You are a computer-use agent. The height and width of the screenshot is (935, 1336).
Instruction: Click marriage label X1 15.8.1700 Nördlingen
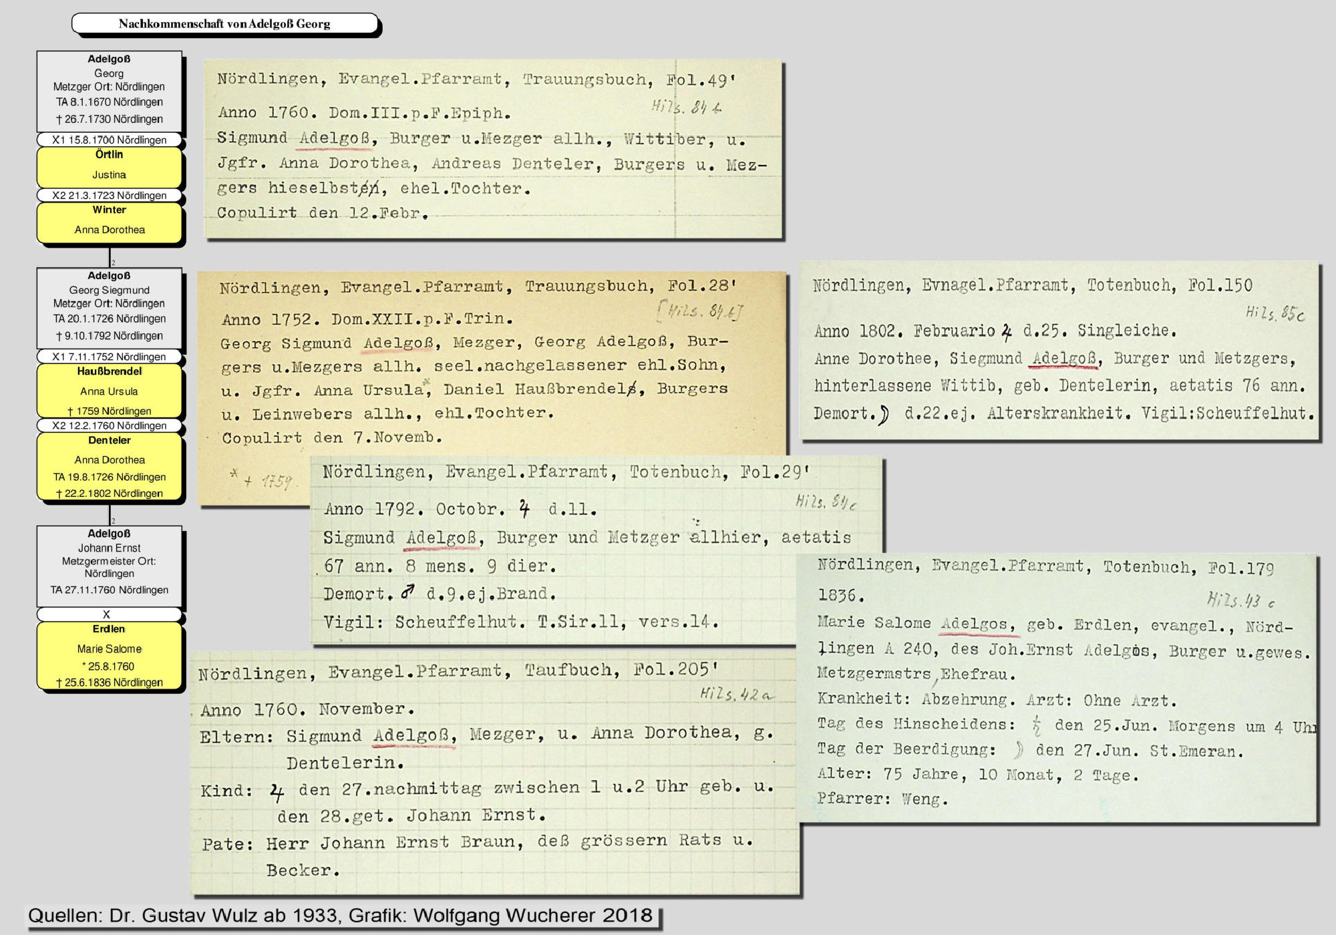(109, 140)
